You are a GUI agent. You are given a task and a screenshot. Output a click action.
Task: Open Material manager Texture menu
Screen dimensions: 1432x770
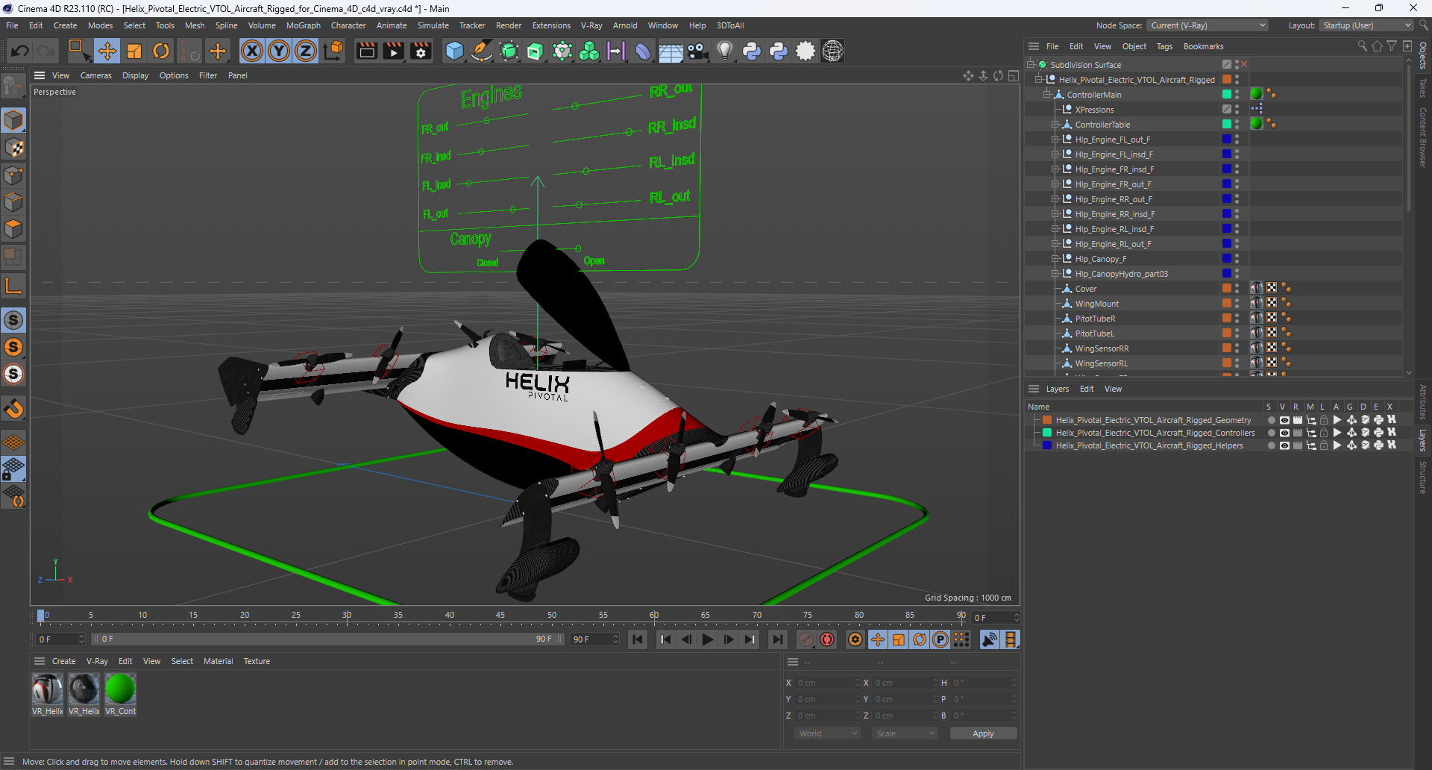click(257, 661)
